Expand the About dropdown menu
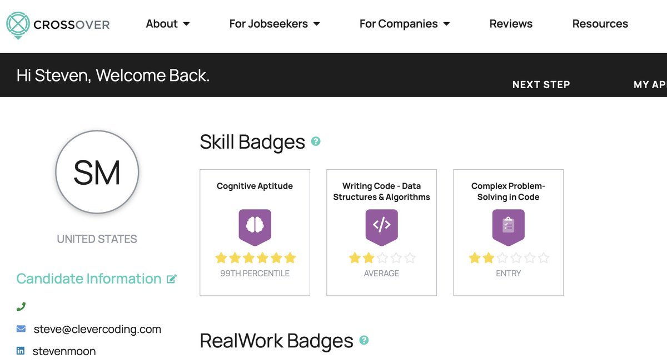The width and height of the screenshot is (667, 364). tap(167, 24)
